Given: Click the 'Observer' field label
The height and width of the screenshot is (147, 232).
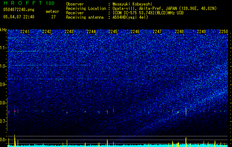Looking at the screenshot, I should click(x=75, y=4).
